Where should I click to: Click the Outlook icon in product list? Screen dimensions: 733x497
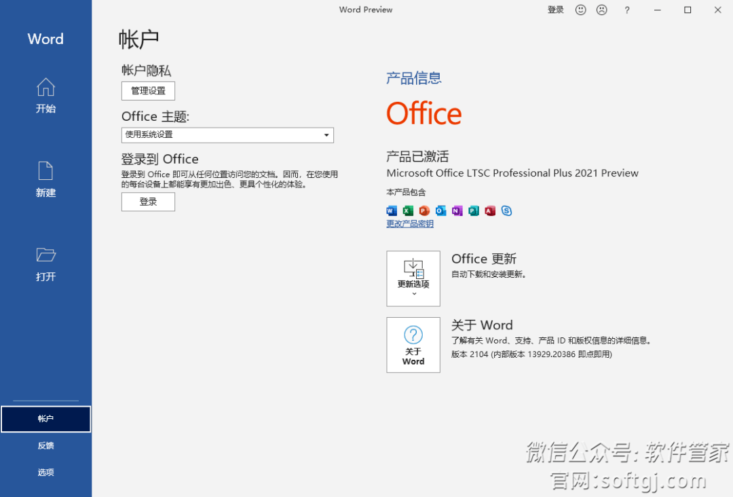point(440,210)
